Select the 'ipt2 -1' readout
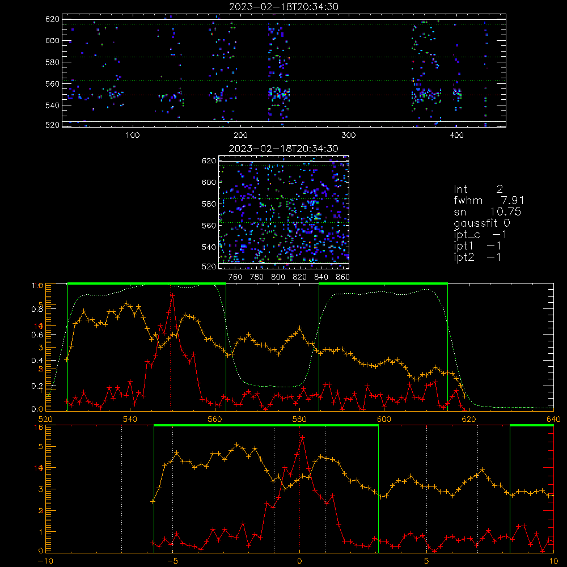This screenshot has height=567, width=567. (477, 257)
